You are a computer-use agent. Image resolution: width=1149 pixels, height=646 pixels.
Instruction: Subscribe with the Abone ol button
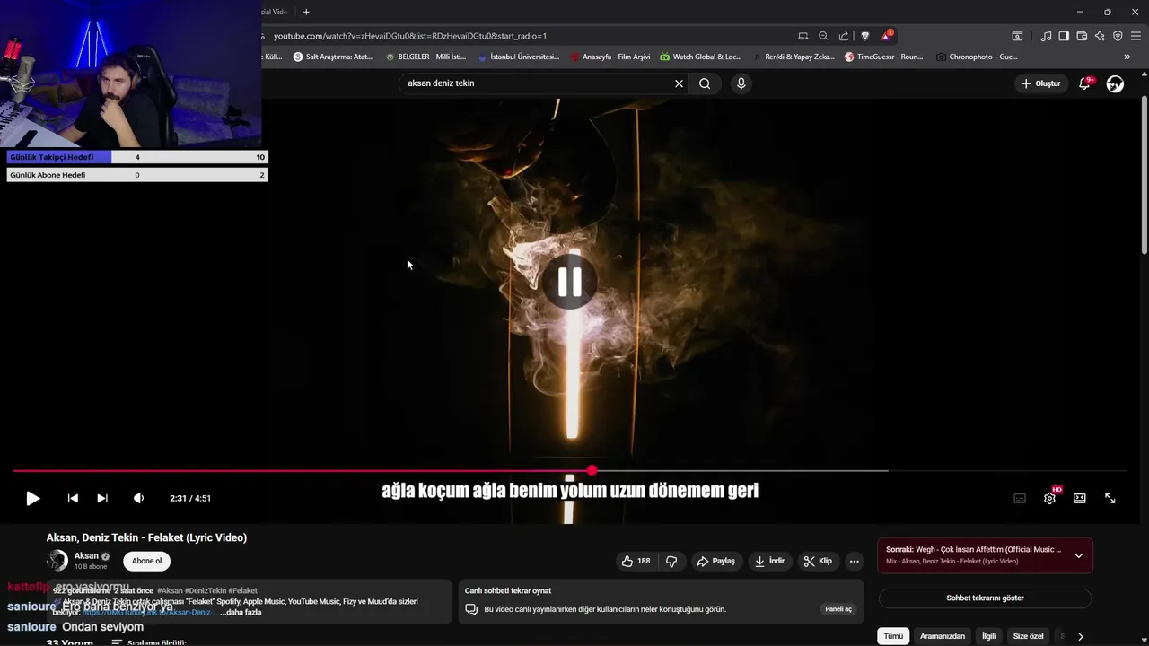(146, 561)
